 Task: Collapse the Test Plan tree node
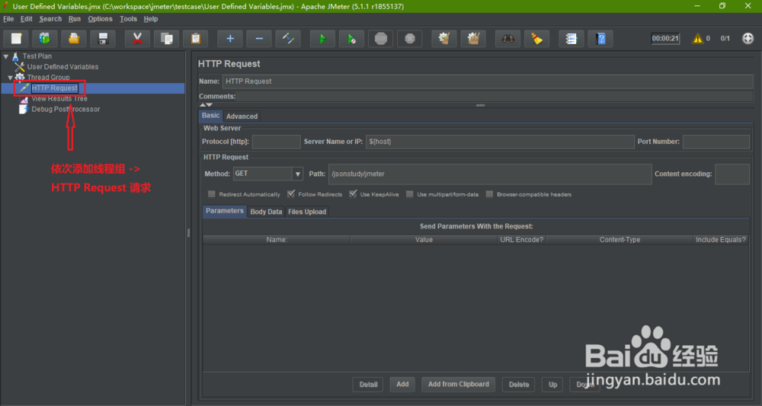pyautogui.click(x=6, y=56)
